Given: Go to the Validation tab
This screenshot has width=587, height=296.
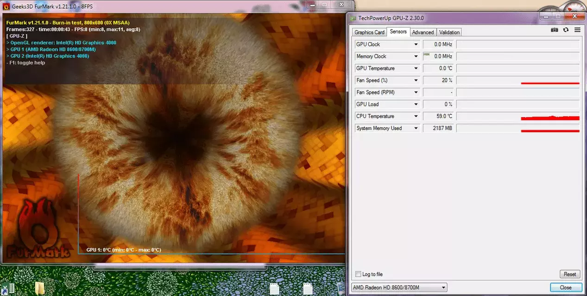Looking at the screenshot, I should [x=449, y=32].
